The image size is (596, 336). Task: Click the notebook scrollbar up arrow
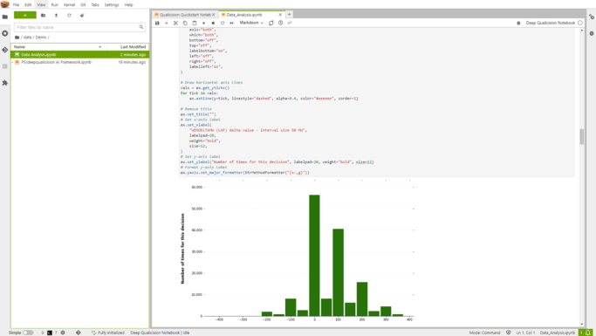pos(581,30)
